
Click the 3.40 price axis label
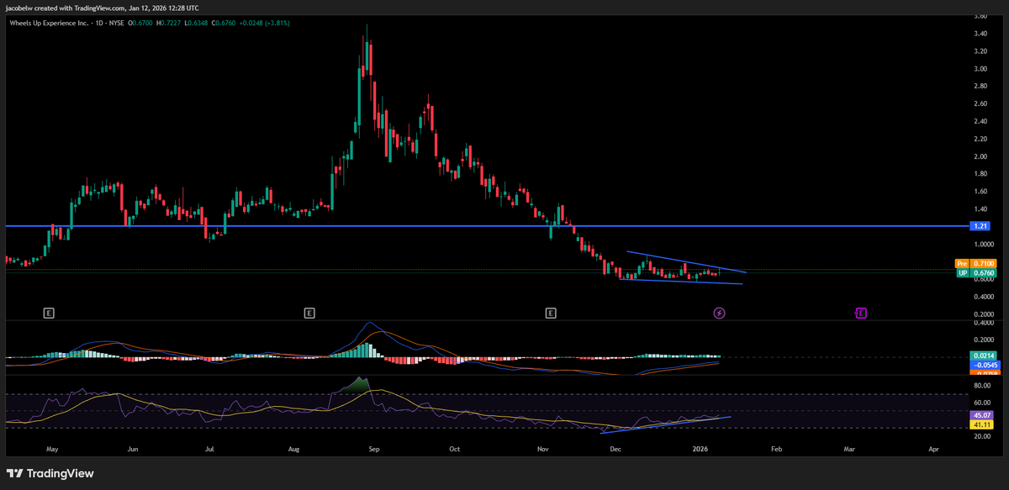tap(980, 34)
